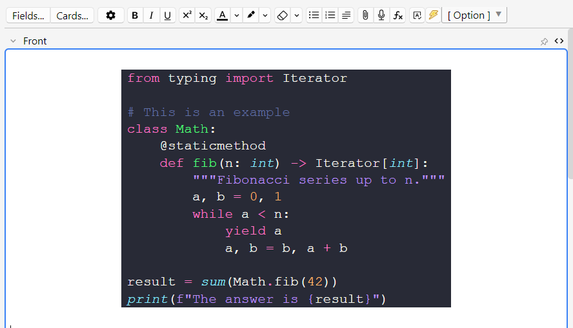The image size is (573, 328).
Task: Insert an ordered numbered list
Action: point(330,15)
